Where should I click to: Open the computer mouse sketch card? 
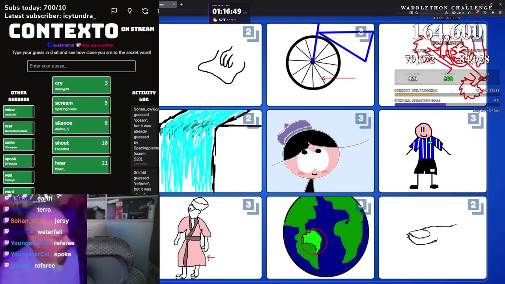point(432,237)
